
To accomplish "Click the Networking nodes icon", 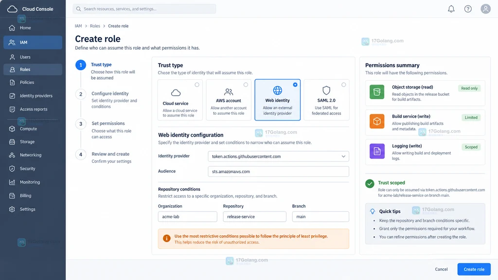I will 12,155.
